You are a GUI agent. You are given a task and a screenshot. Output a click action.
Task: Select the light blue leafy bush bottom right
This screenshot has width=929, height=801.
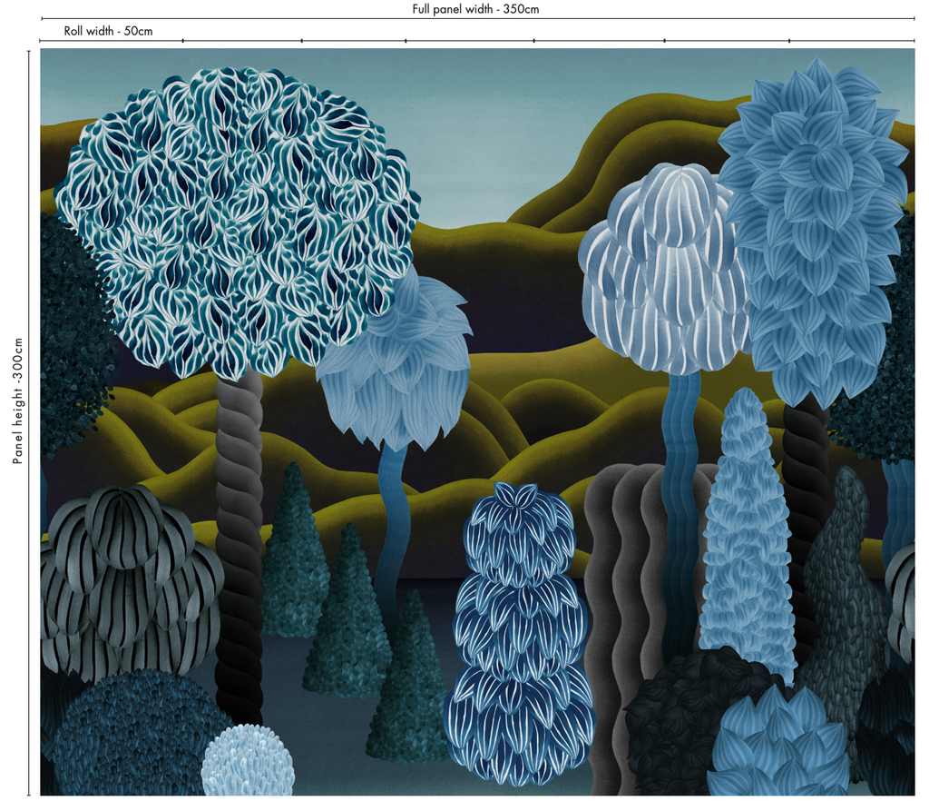778,745
